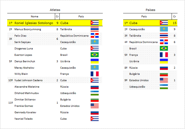Viewport: 185px width, 129px height.
Task: Select Cr header in Atletas table
Action: 57,17
